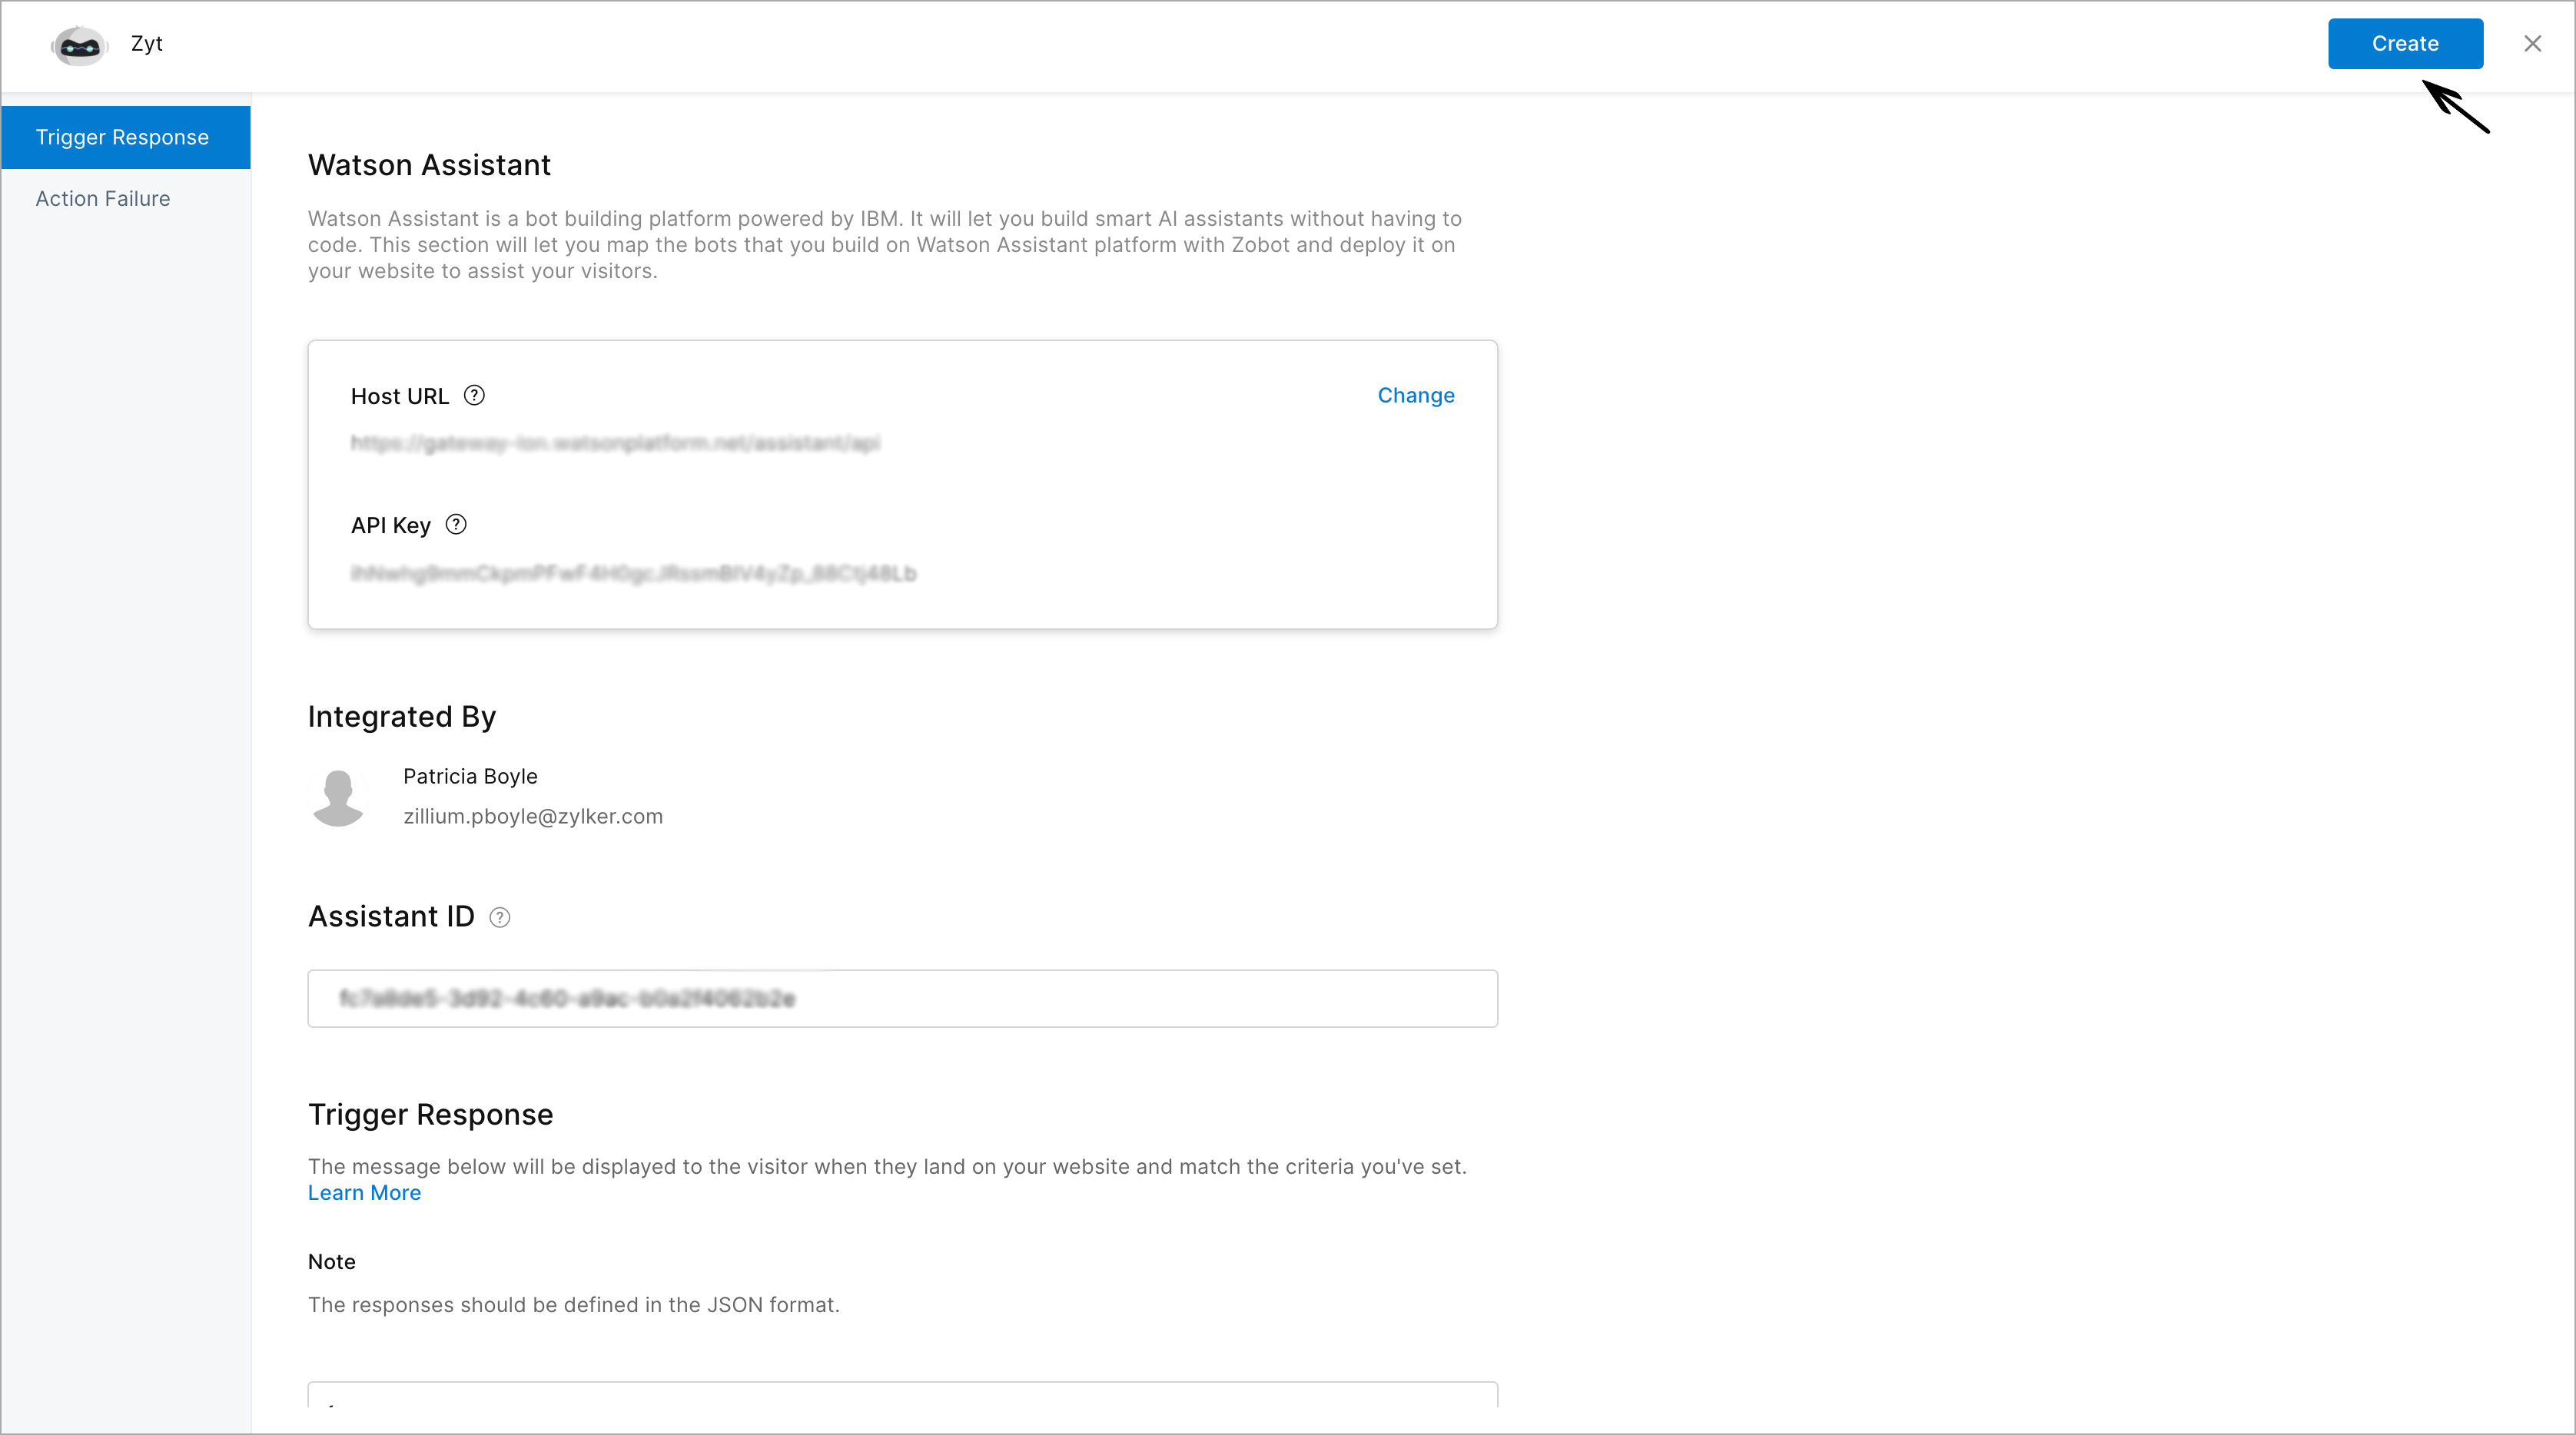The height and width of the screenshot is (1435, 2576).
Task: Close the bot setup with X icon
Action: pyautogui.click(x=2532, y=44)
